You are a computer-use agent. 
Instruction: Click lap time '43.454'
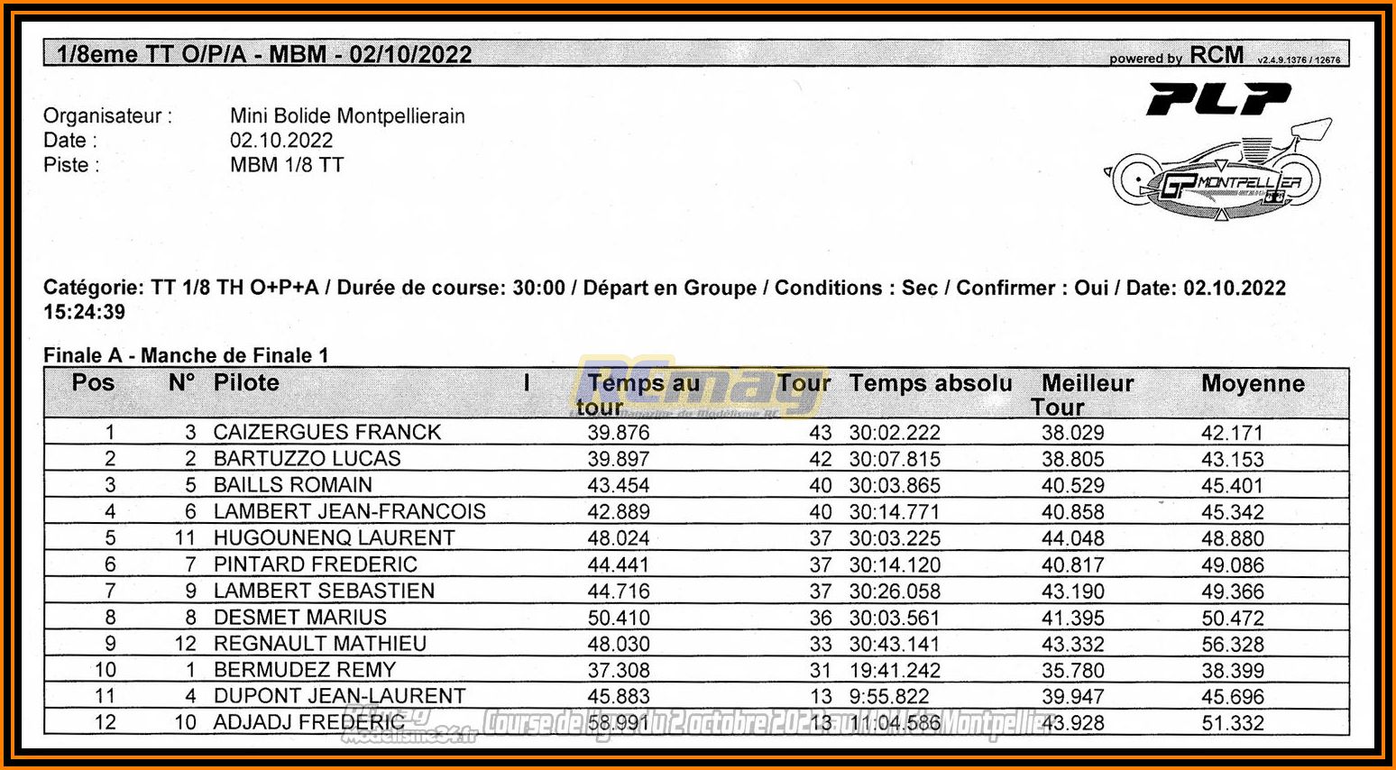tap(619, 485)
